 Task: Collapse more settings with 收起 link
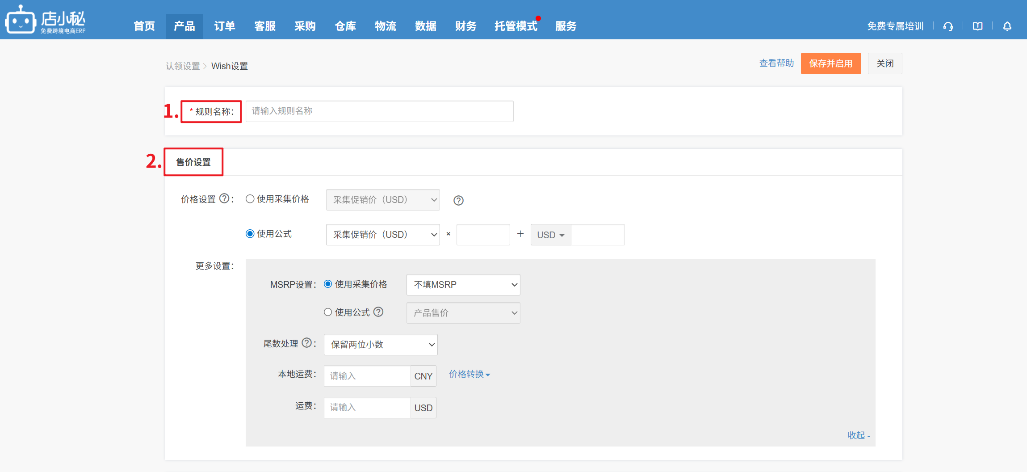859,435
